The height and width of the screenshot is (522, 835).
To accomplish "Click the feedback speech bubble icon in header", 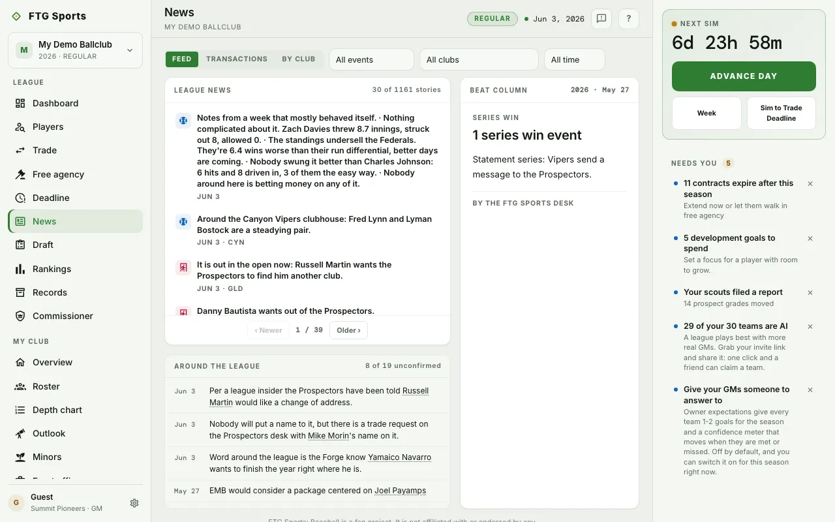I will [x=601, y=19].
